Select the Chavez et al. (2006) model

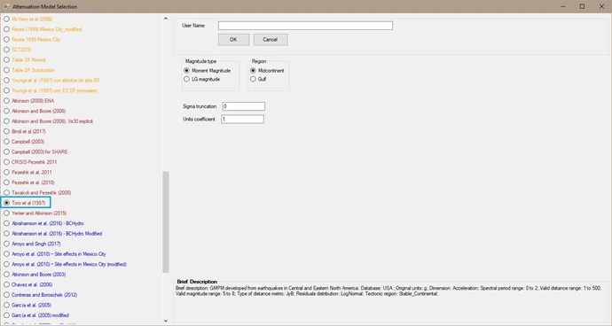click(x=27, y=284)
